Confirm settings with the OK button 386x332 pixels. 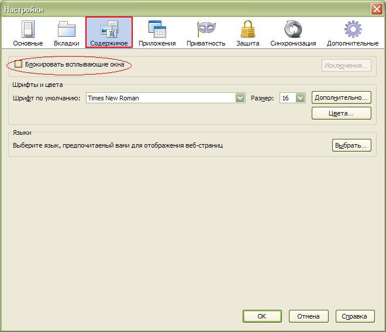coord(262,316)
